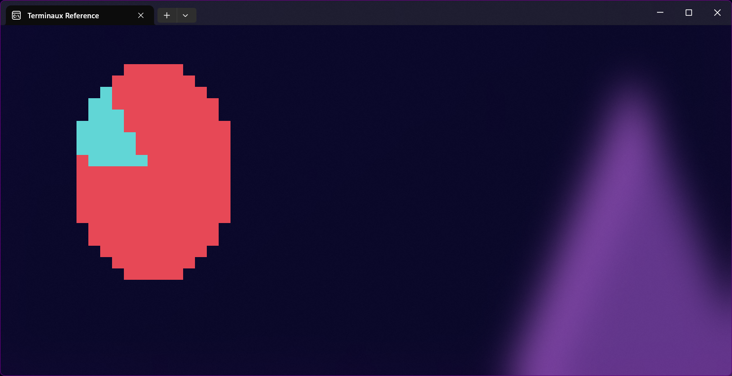Screen dimensions: 732x376
Task: Expand the new tab profile dropdown chevron
Action: click(186, 15)
